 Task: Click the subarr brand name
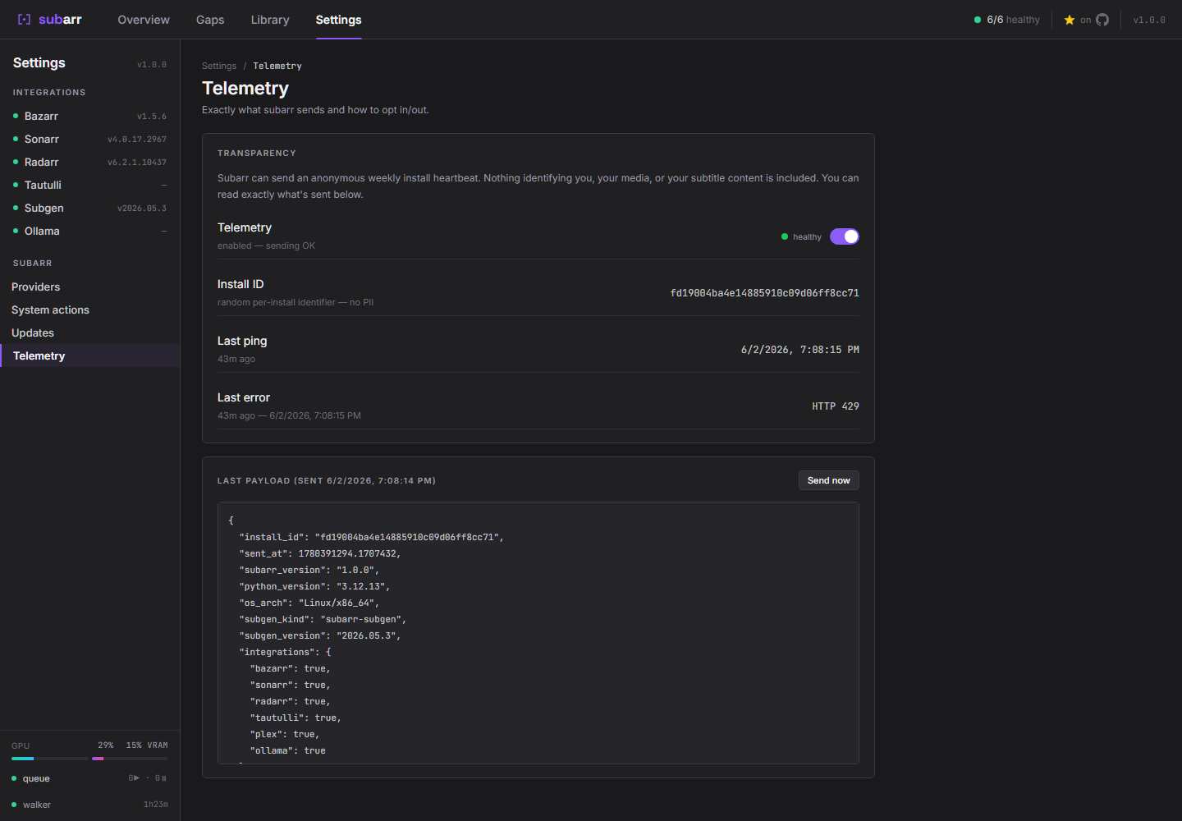point(60,20)
